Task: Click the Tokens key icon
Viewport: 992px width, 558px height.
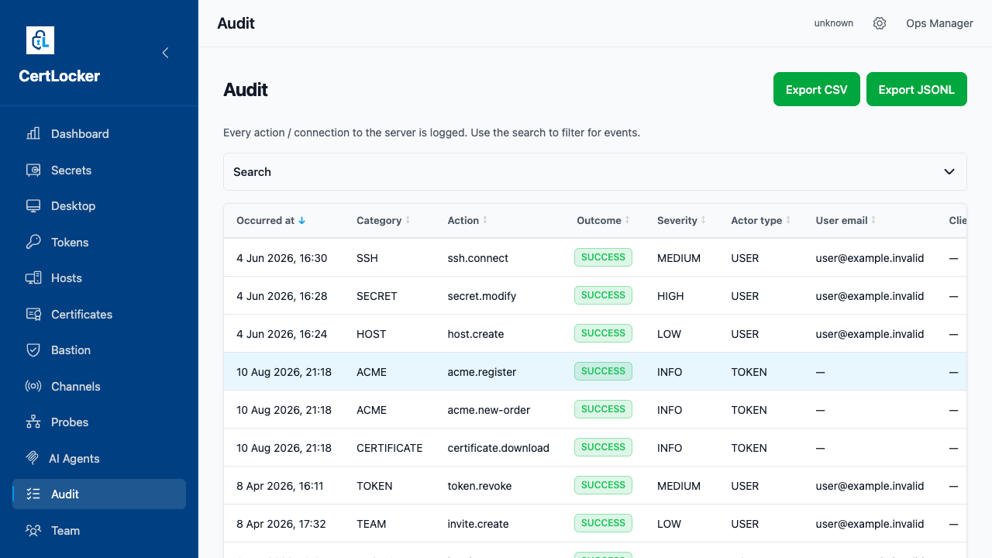Action: pos(33,242)
